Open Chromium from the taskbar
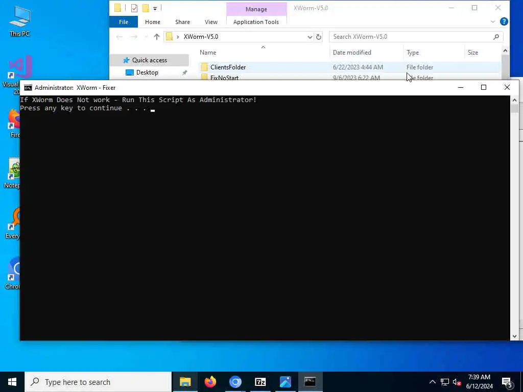The image size is (523, 392). coord(235,382)
